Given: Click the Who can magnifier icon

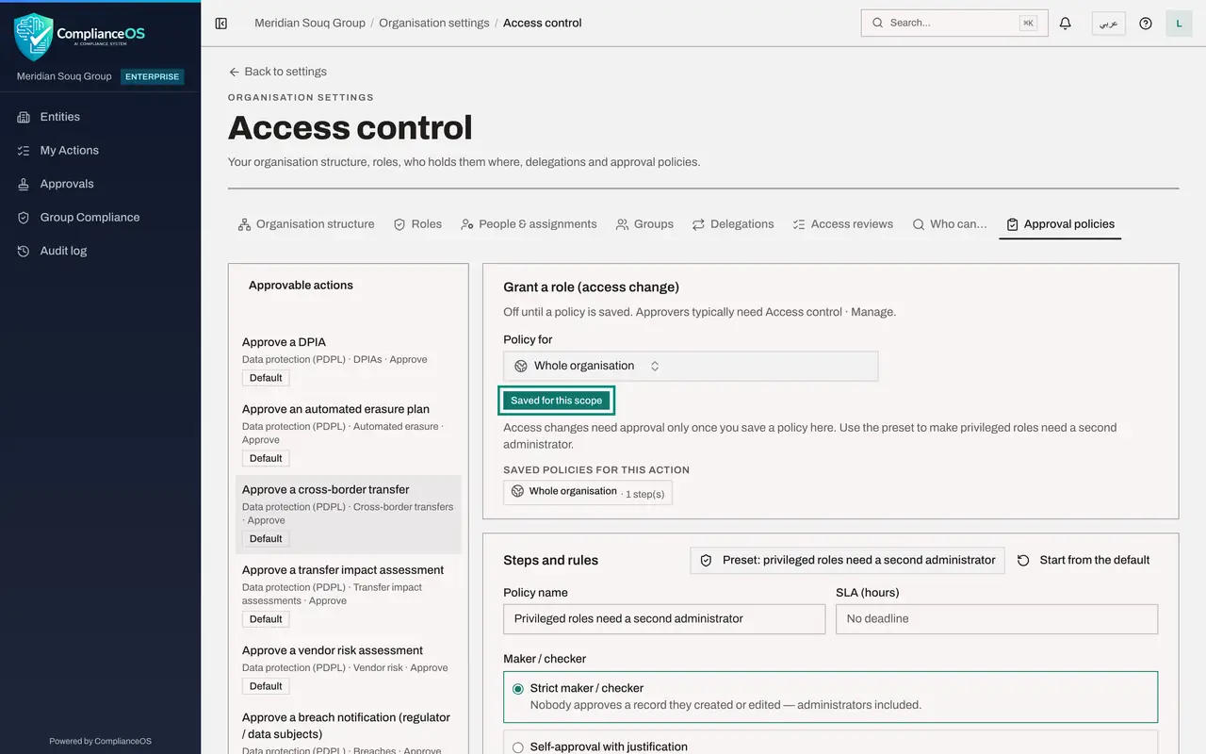Looking at the screenshot, I should [x=918, y=224].
